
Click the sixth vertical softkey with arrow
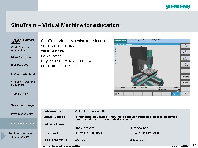pos(186,77)
